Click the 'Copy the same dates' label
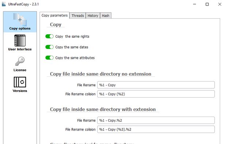The width and height of the screenshot is (226, 144). tap(72, 47)
